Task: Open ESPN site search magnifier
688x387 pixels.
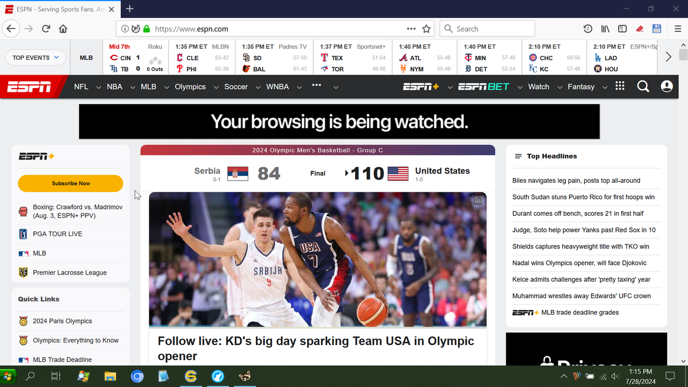Action: click(643, 87)
